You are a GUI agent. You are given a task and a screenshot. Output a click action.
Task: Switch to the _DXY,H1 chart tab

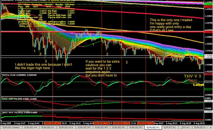(185, 128)
